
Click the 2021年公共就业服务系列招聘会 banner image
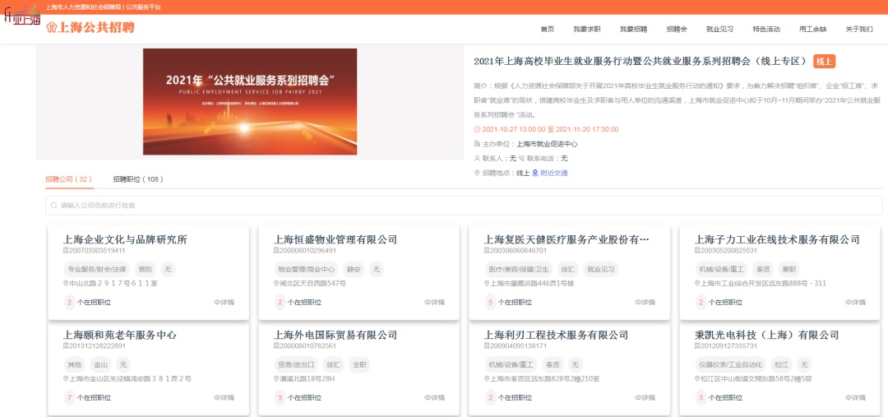[x=250, y=101]
